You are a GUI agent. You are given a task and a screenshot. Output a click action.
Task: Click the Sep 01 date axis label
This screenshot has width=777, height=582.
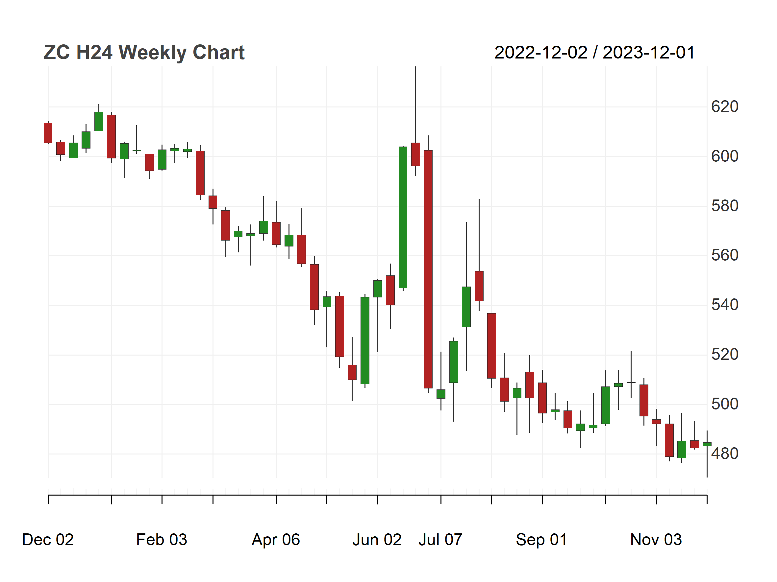(541, 540)
